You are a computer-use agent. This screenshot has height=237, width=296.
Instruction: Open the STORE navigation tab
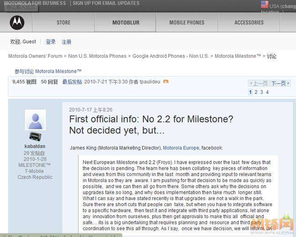63,23
